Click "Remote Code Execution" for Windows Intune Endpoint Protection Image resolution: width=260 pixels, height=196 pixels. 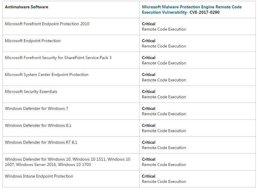coord(164,182)
